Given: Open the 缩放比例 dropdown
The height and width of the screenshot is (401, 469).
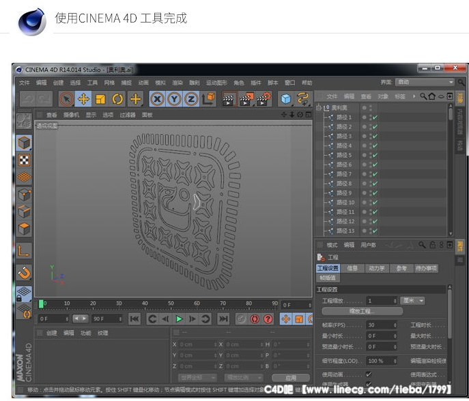Looking at the screenshot, I should [x=244, y=378].
